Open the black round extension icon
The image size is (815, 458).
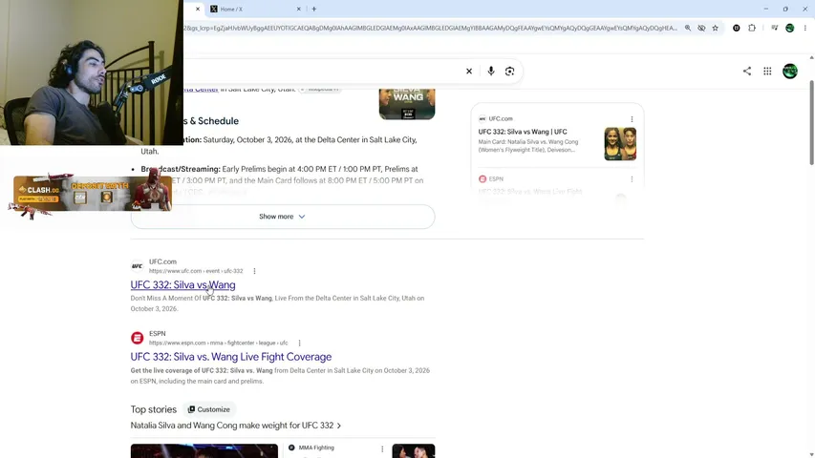point(736,28)
